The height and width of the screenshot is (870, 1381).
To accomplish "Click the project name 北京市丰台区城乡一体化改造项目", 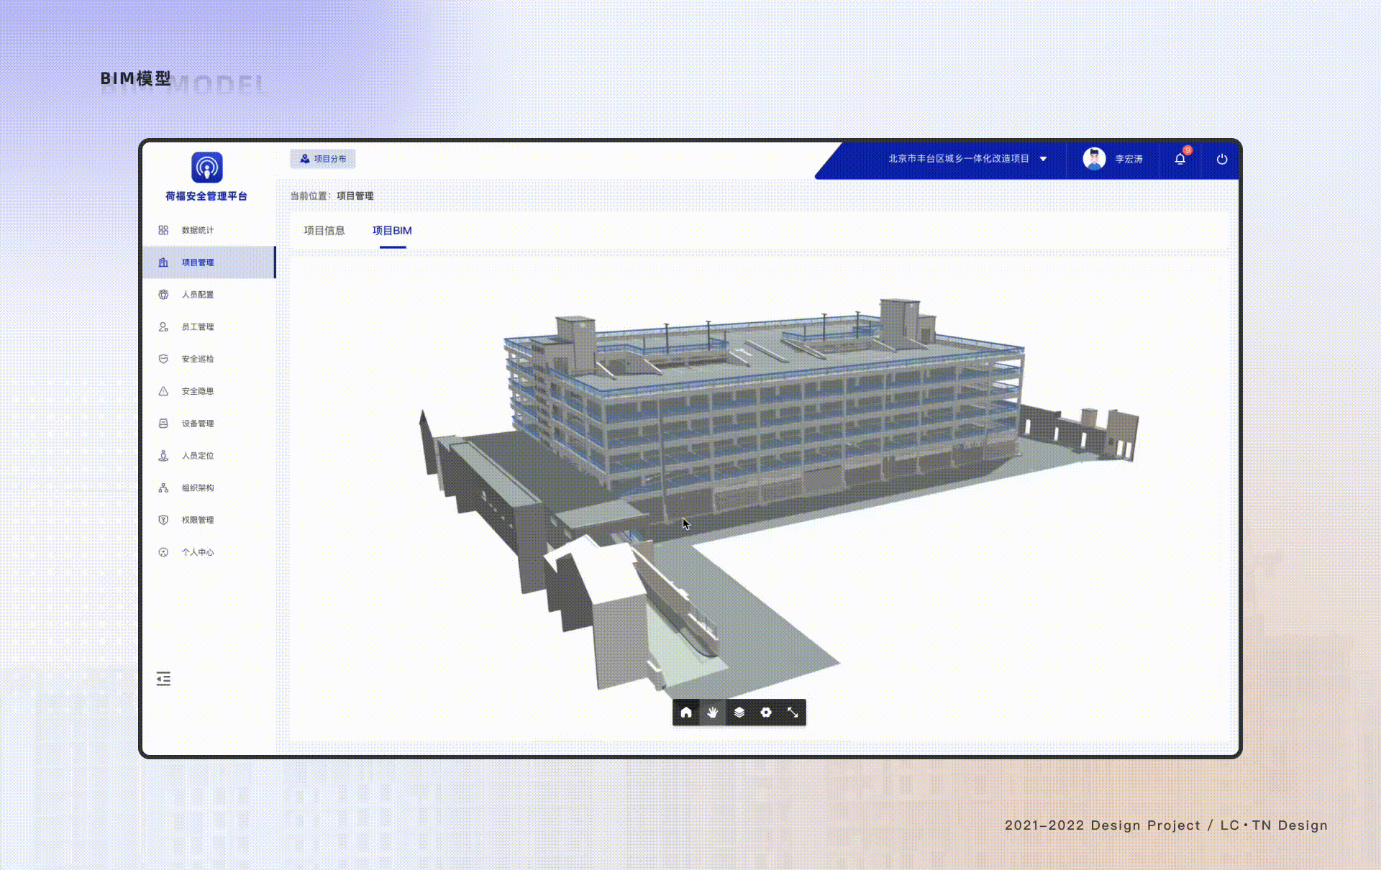I will pos(959,159).
